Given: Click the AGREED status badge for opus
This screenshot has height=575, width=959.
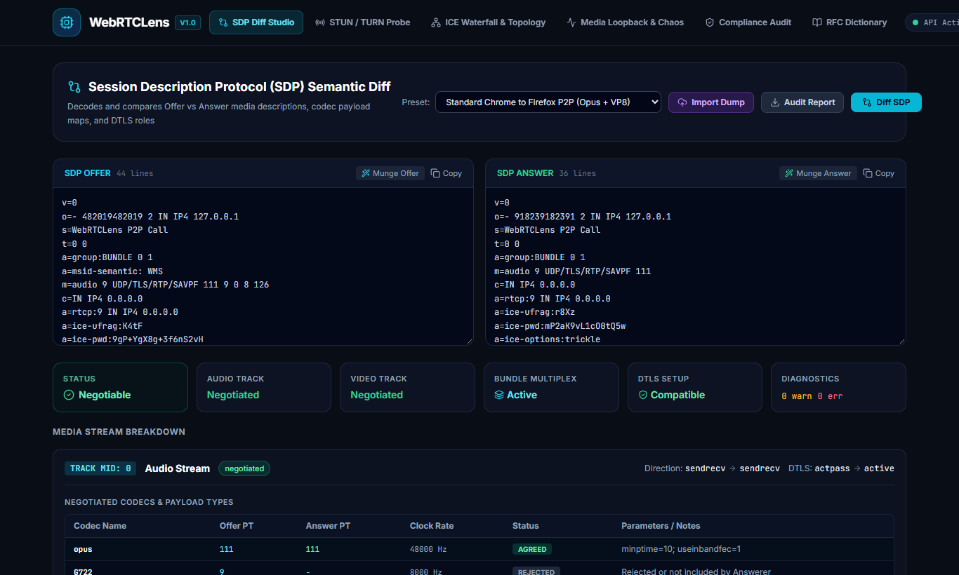Looking at the screenshot, I should tap(532, 549).
